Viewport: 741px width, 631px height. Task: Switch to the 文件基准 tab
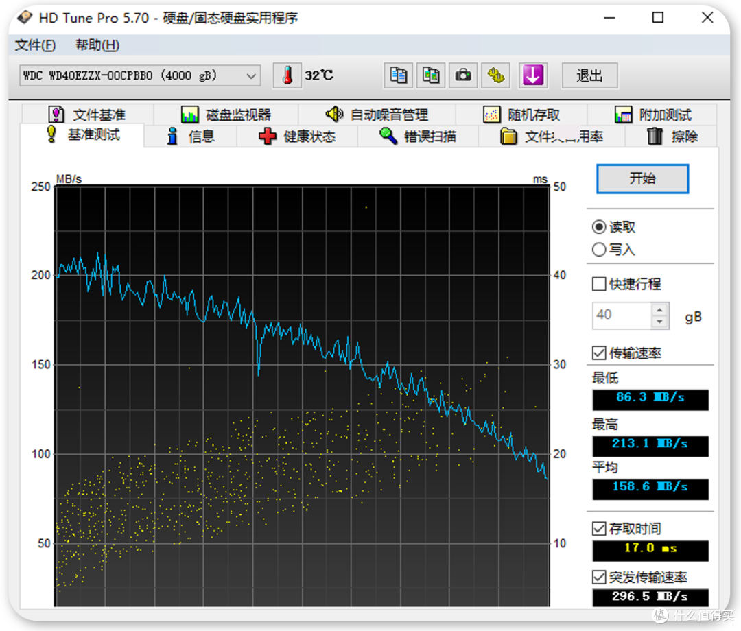(87, 115)
